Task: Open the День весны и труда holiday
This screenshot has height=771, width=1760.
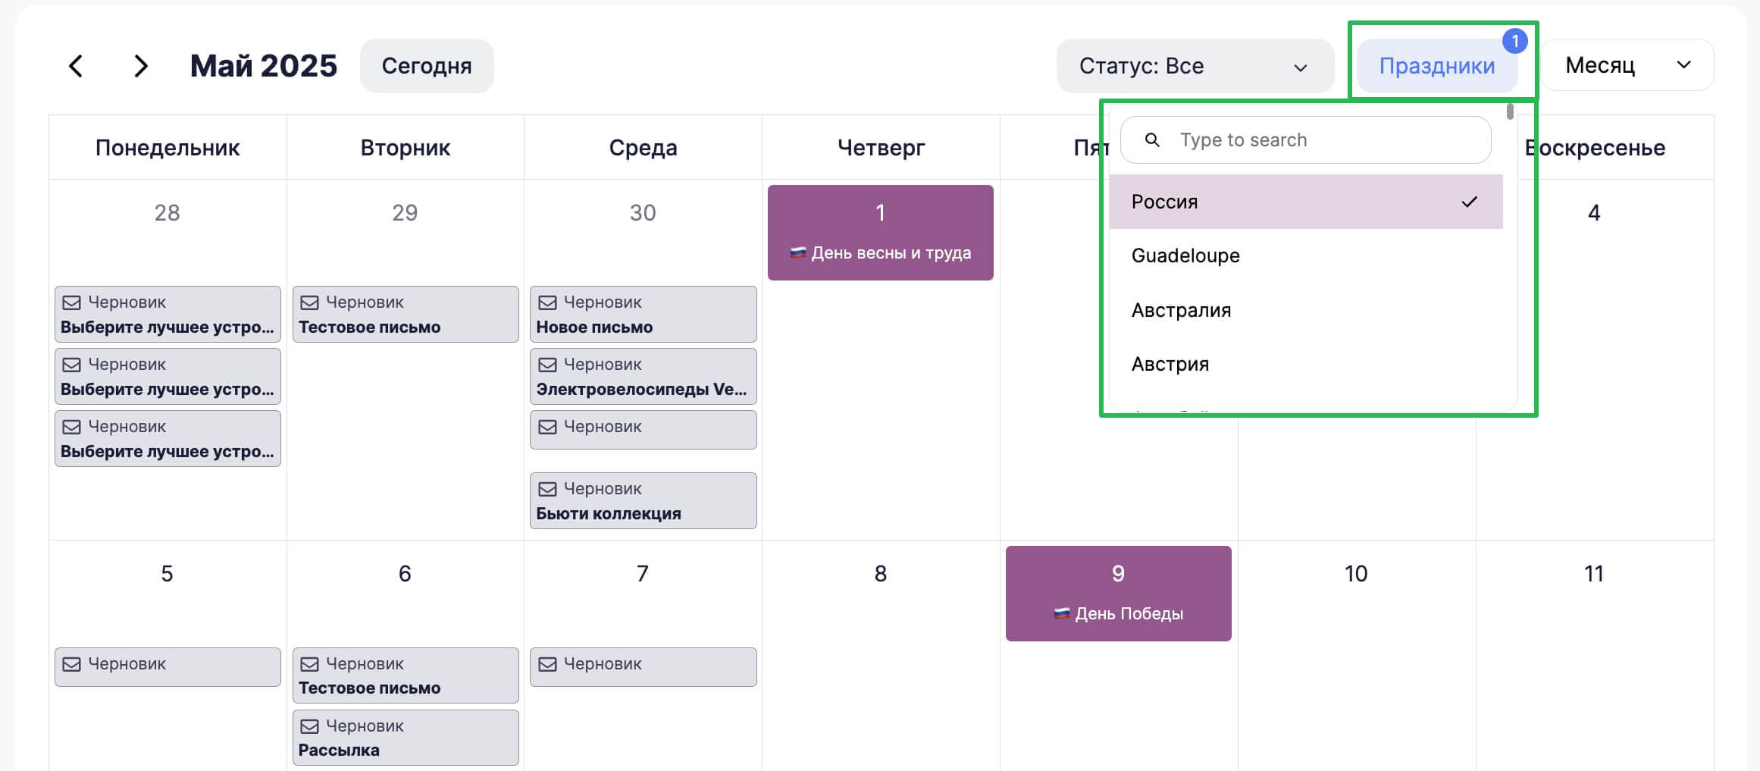Action: pyautogui.click(x=880, y=233)
